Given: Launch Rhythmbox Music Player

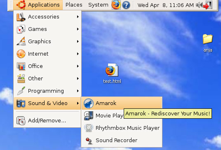Looking at the screenshot, I should coord(122,128).
